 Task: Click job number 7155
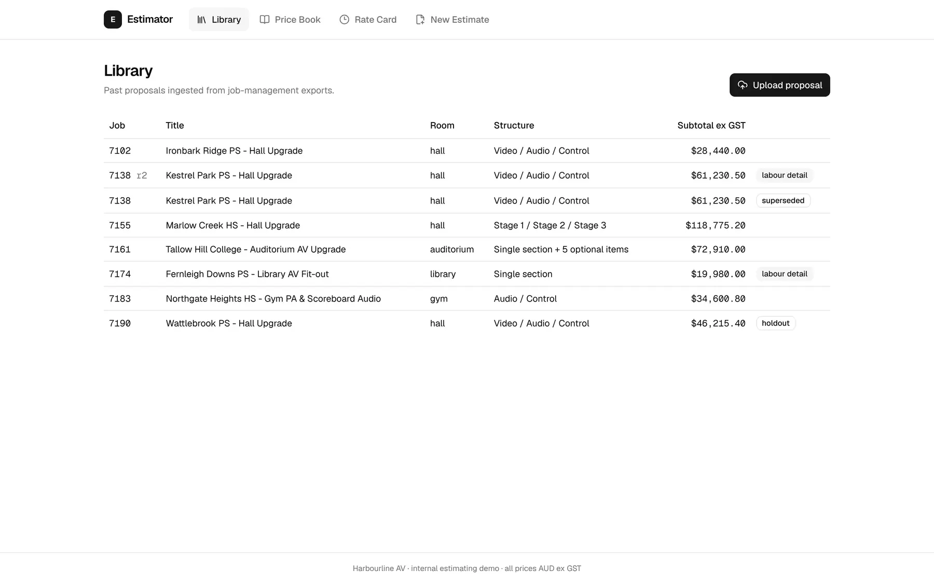click(120, 225)
